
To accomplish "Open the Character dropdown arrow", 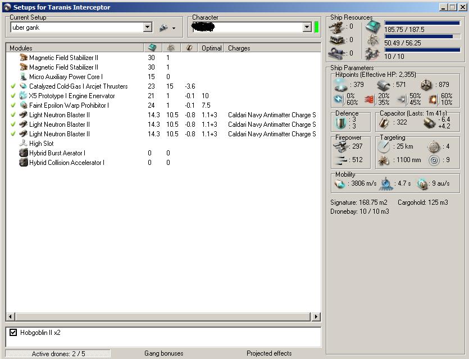I will click(x=307, y=27).
